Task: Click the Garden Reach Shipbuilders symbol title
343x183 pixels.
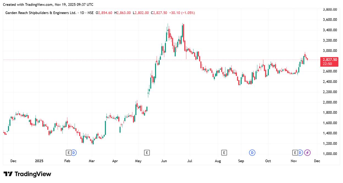Action: coord(41,13)
